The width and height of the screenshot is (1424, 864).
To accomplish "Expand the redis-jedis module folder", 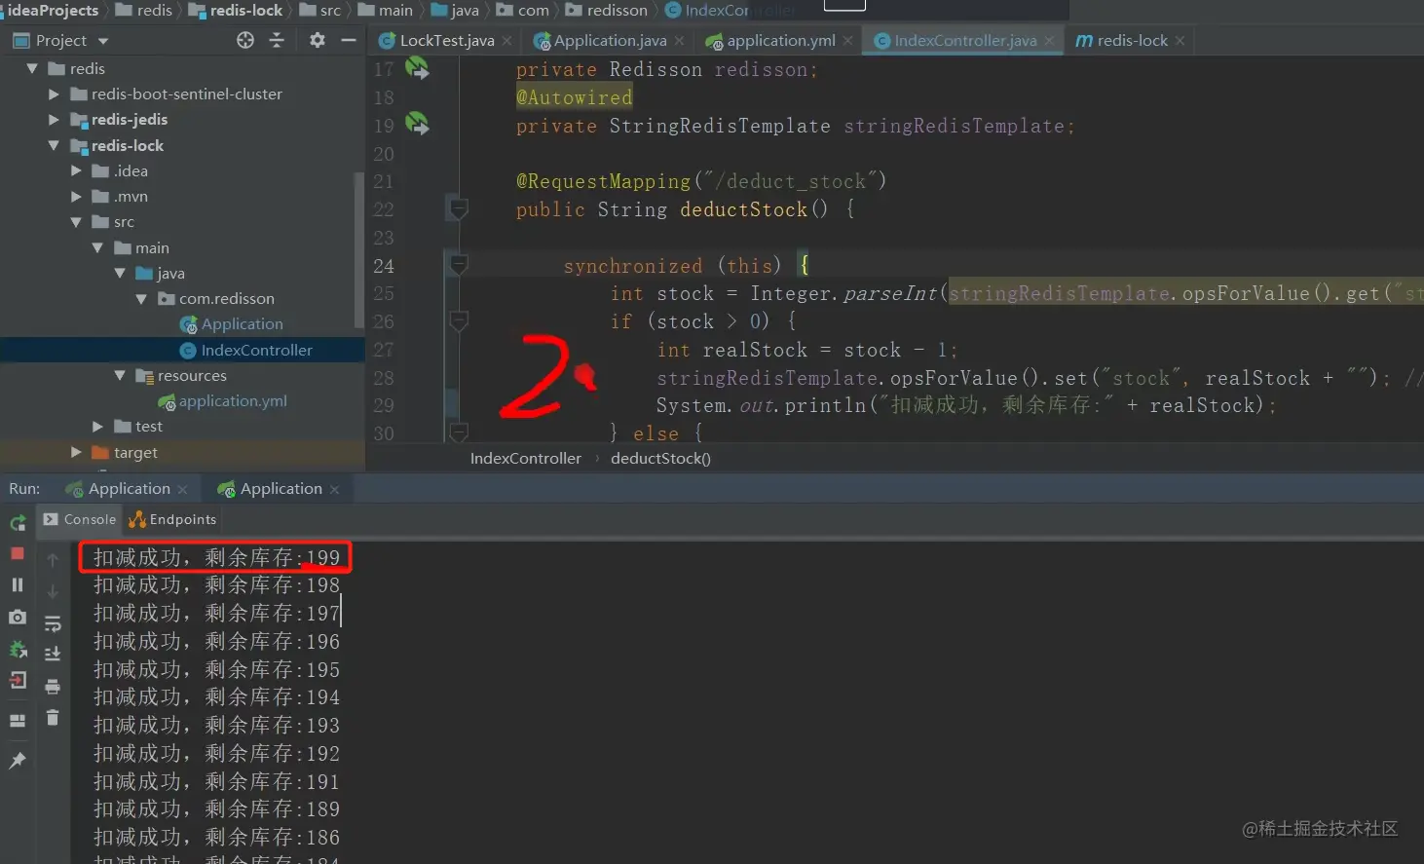I will pos(55,120).
